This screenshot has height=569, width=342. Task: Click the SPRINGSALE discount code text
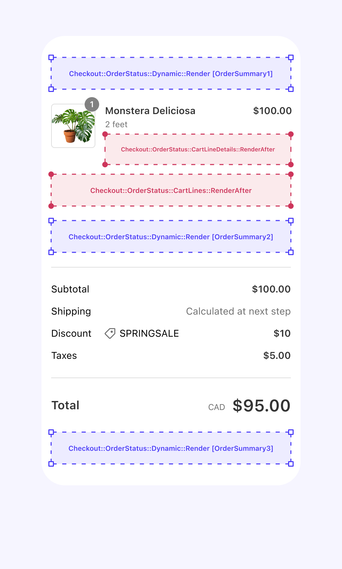click(149, 334)
